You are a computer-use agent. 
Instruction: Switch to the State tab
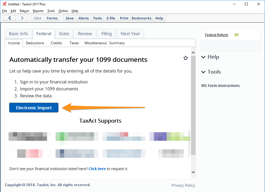(x=64, y=34)
